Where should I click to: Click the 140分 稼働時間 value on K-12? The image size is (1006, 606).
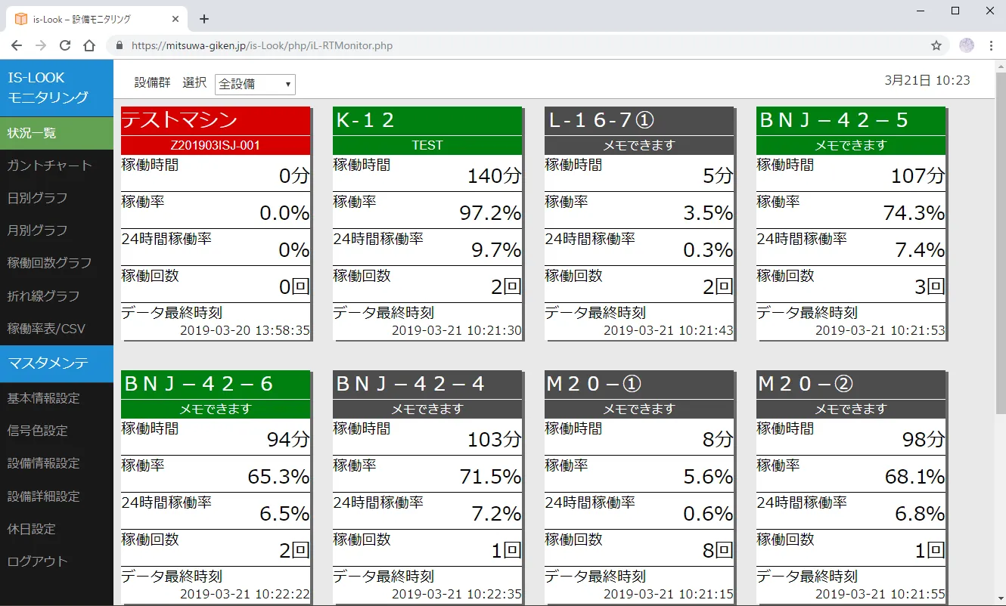coord(495,176)
